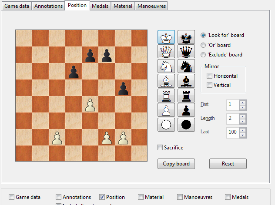Enable the Annotations filter checkbox
This screenshot has height=205, width=275.
58,197
